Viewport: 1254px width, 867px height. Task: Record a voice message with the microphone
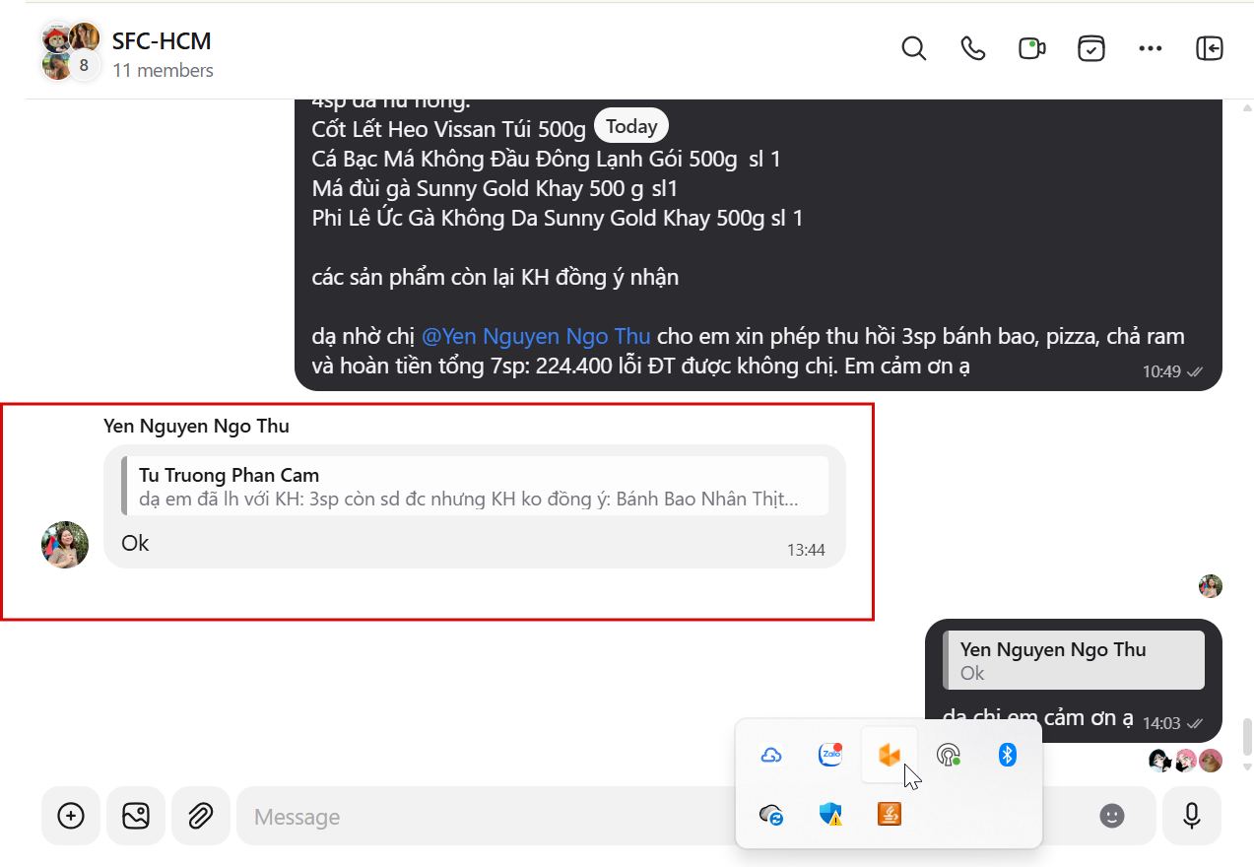(x=1192, y=816)
